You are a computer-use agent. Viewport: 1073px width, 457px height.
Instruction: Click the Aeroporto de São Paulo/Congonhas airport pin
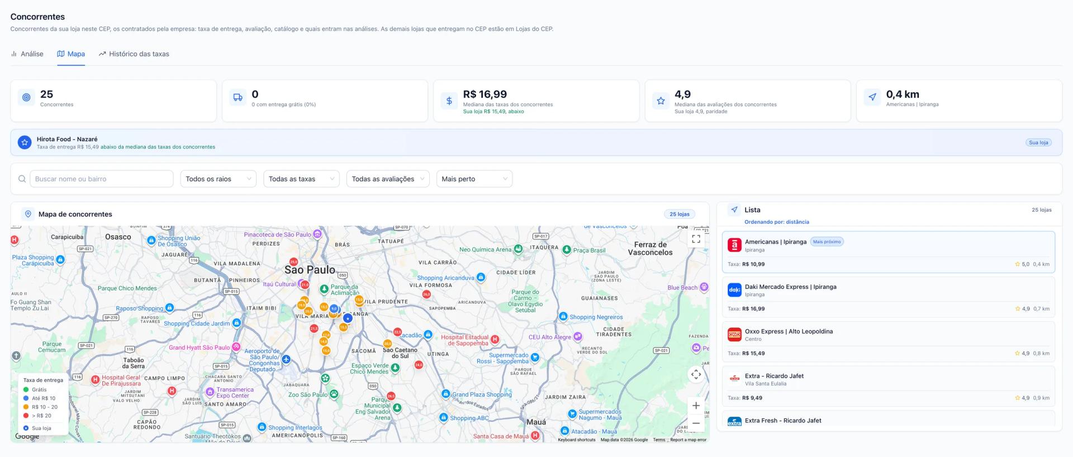(x=286, y=359)
